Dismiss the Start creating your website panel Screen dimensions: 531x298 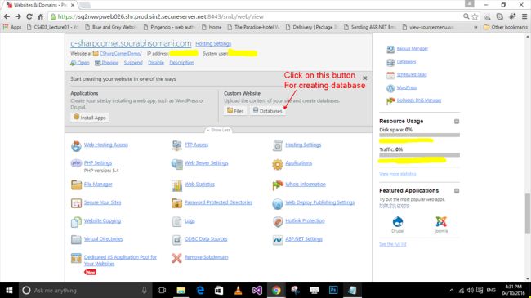(364, 78)
